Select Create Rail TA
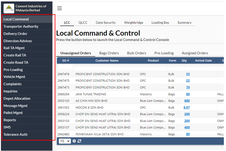Screen dimensions: 226x151 coord(27,55)
